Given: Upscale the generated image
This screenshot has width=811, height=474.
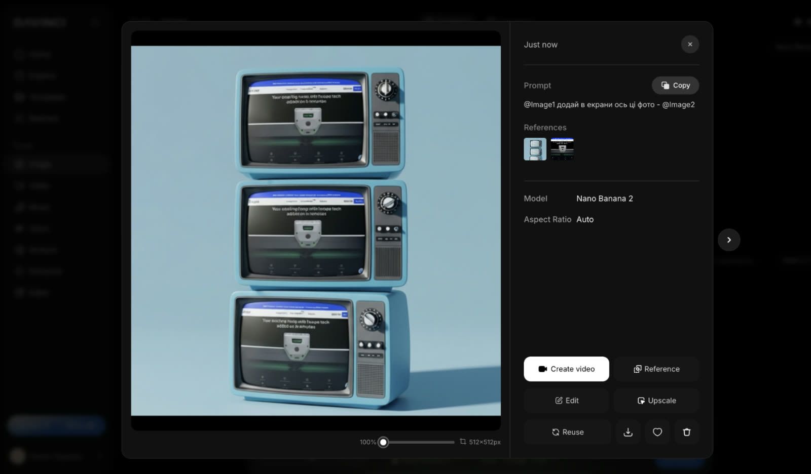Looking at the screenshot, I should click(656, 401).
